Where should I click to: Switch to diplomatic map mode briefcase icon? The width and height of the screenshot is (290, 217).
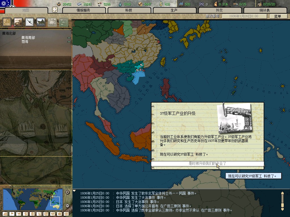[x=59, y=214]
